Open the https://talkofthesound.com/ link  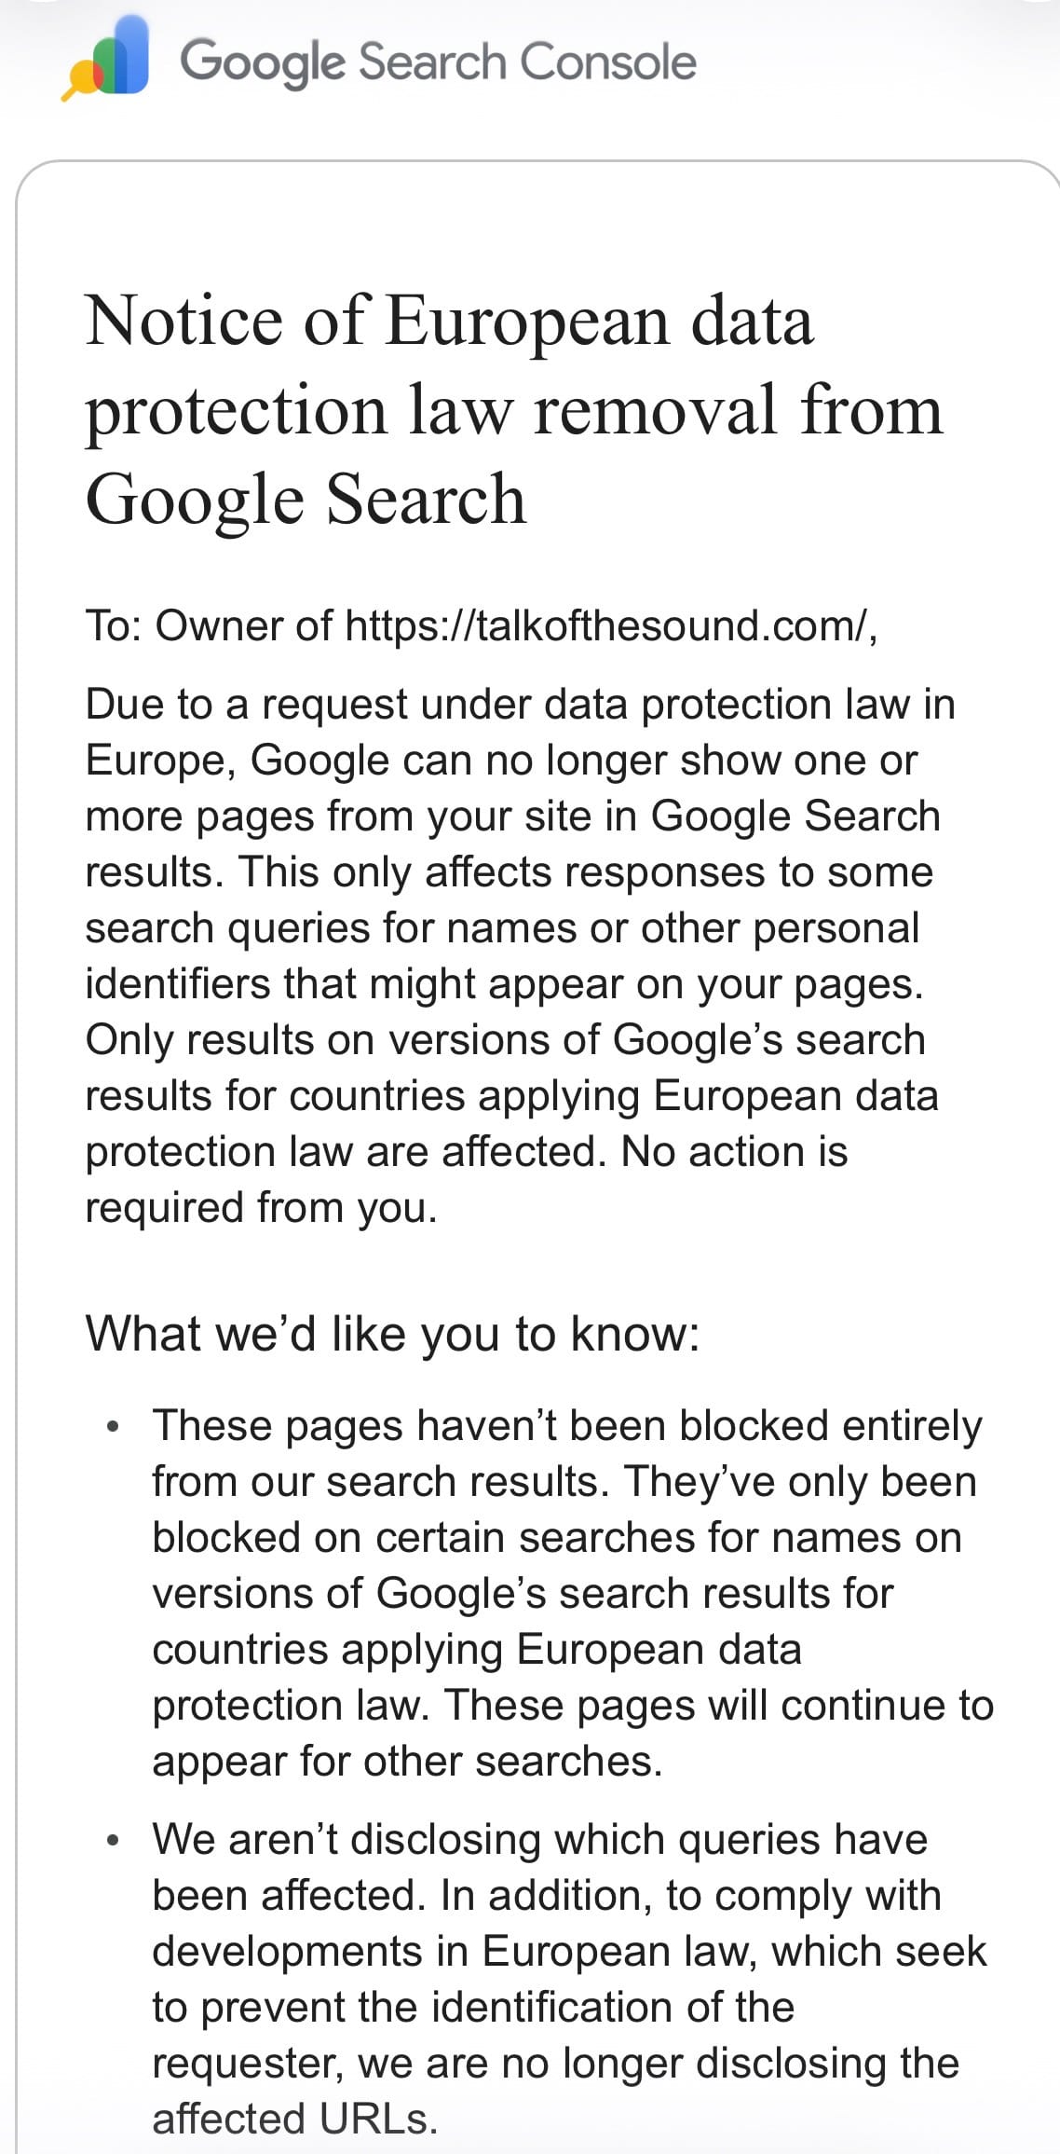tap(608, 625)
